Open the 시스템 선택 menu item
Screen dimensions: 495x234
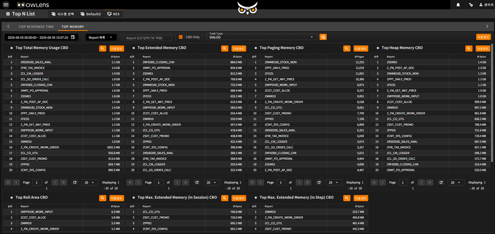tap(63, 14)
